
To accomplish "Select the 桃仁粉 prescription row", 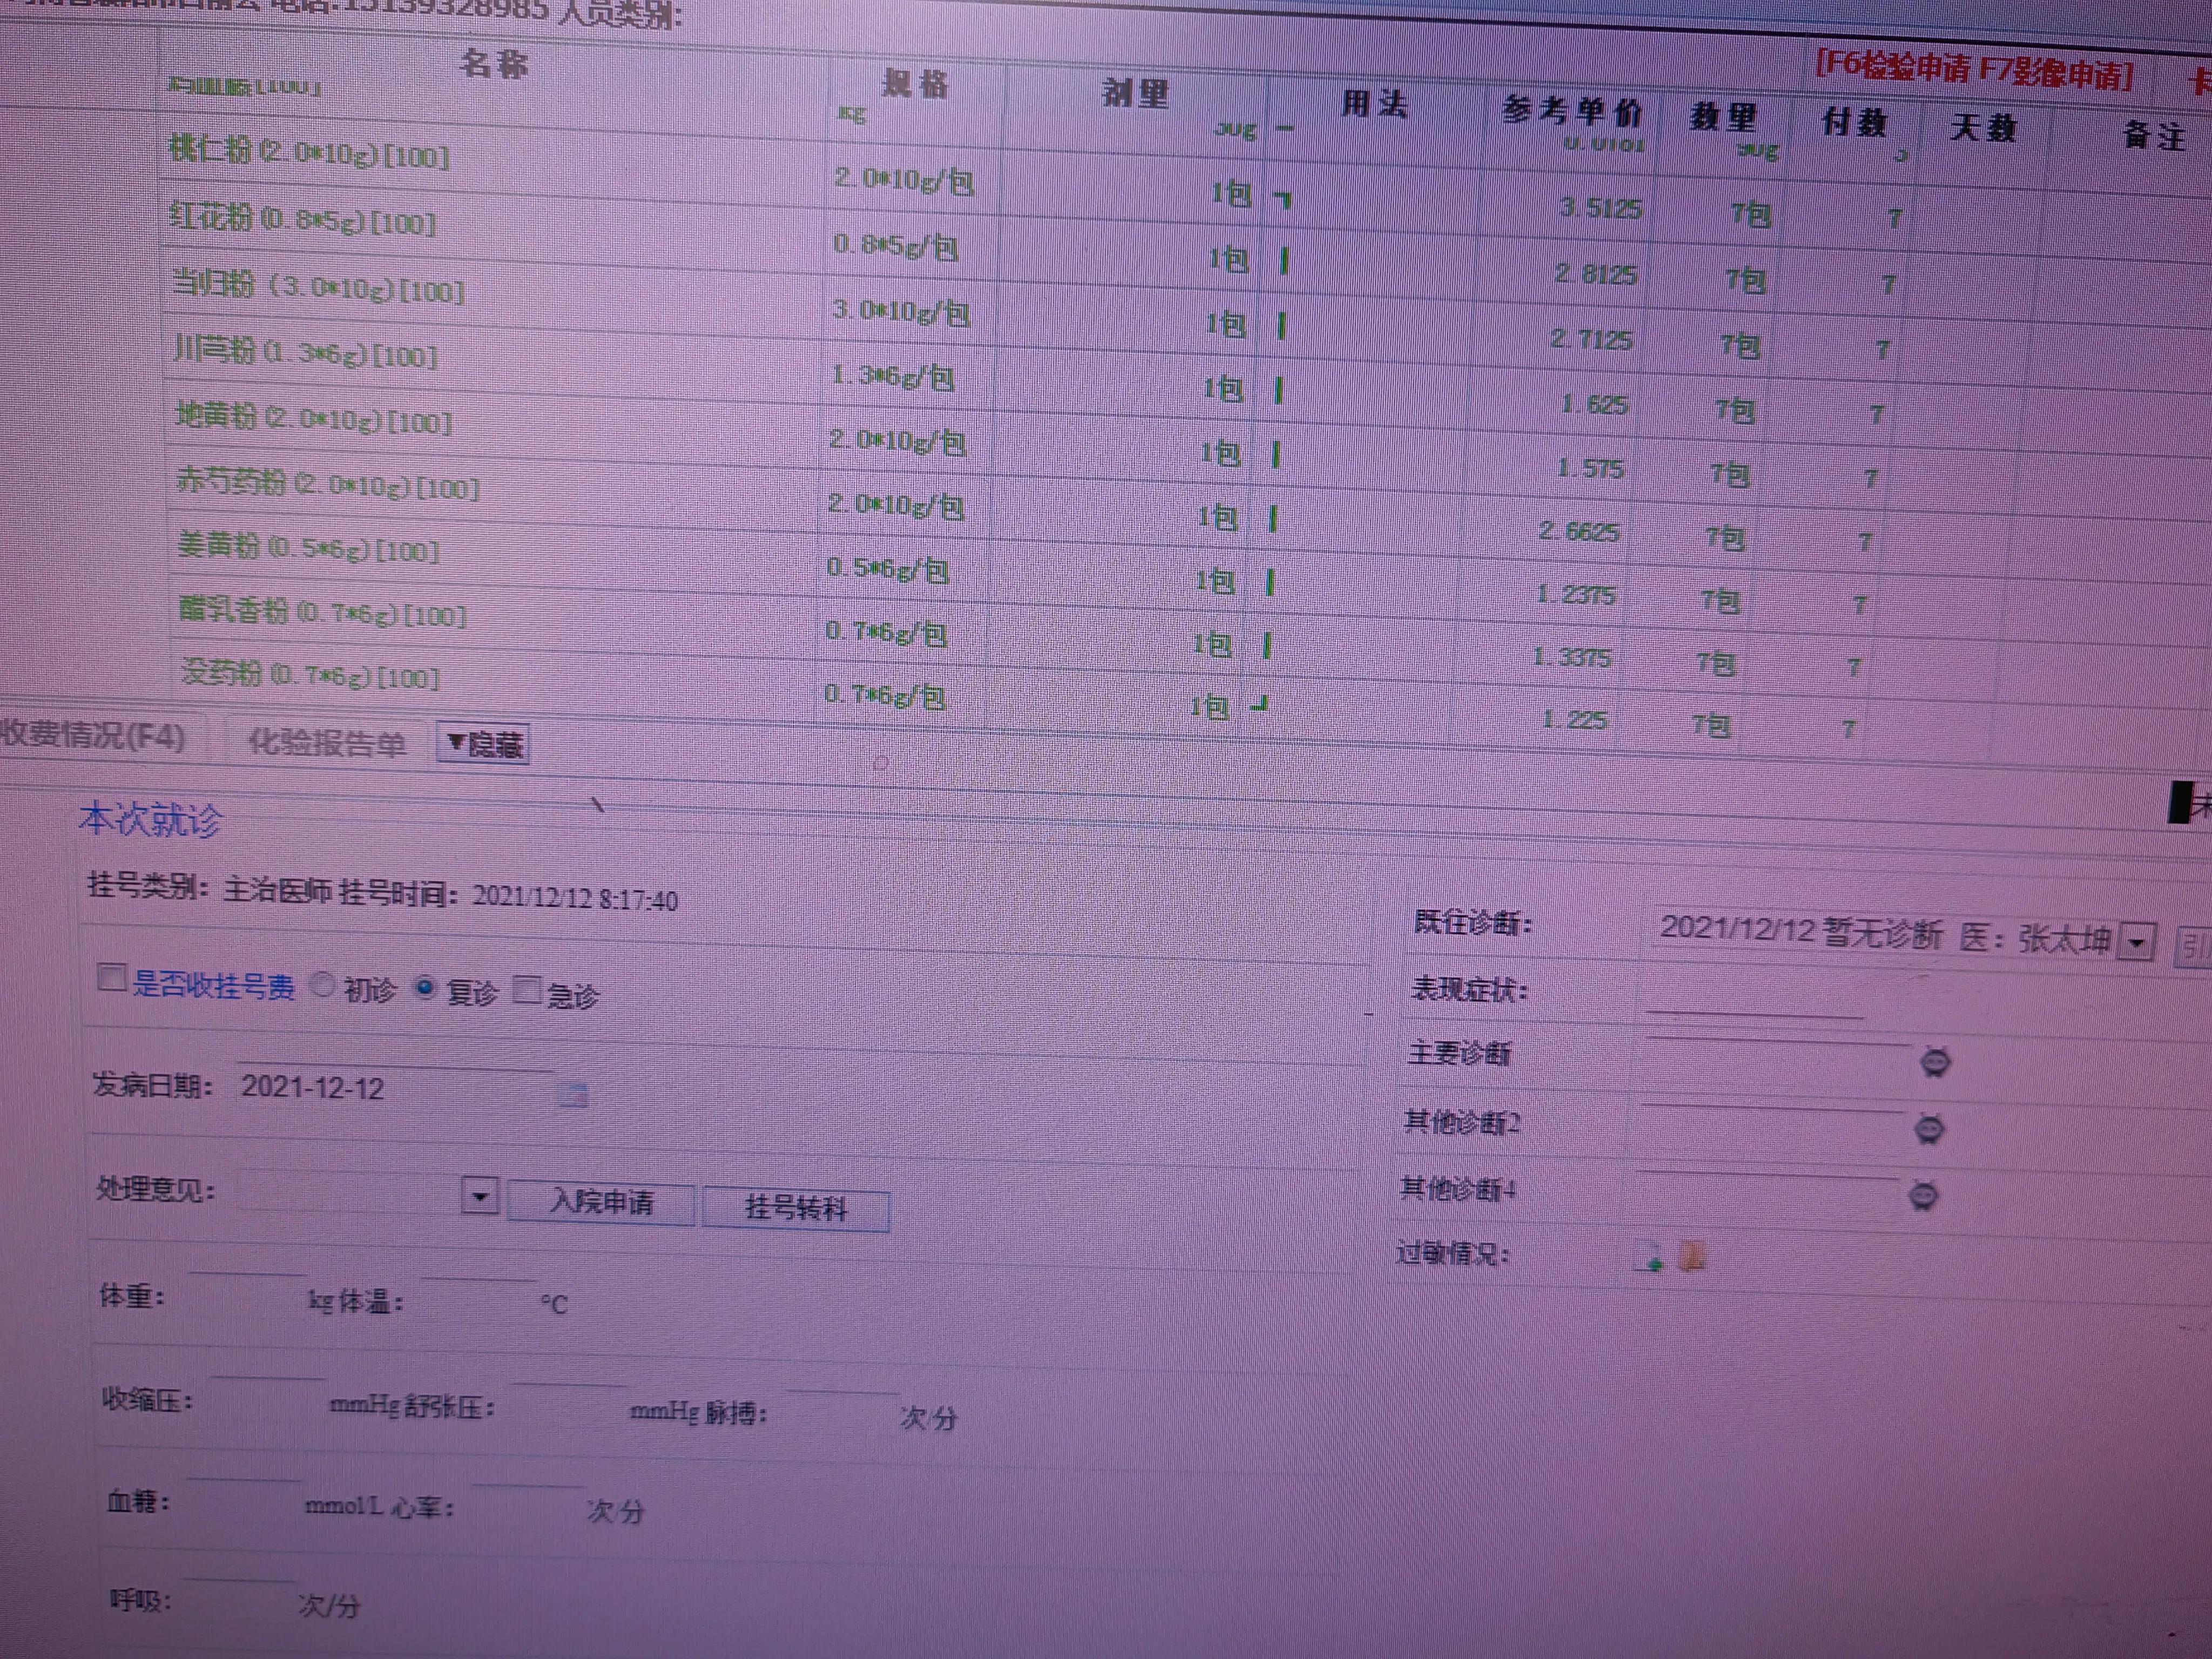I will 309,154.
